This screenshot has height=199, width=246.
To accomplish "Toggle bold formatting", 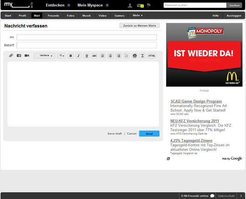I will click(71, 56).
